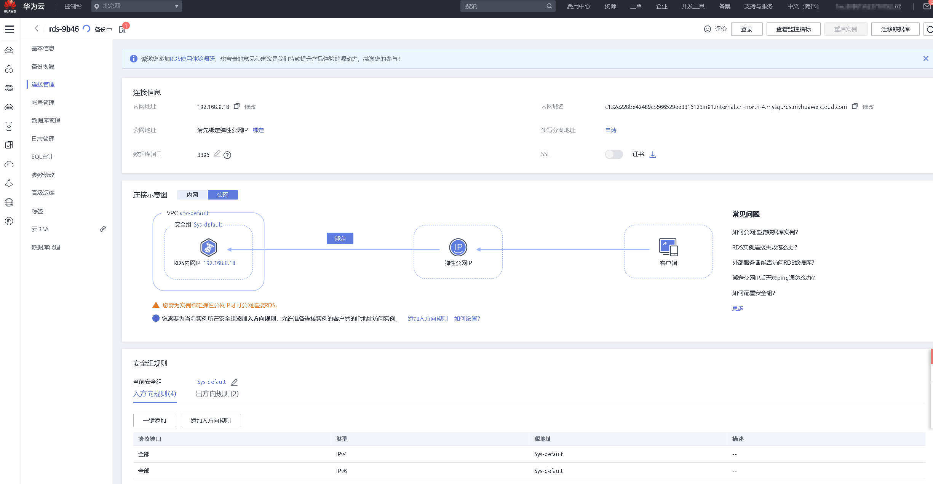Open the language selector 中文(简体)
The height and width of the screenshot is (484, 933).
(803, 6)
